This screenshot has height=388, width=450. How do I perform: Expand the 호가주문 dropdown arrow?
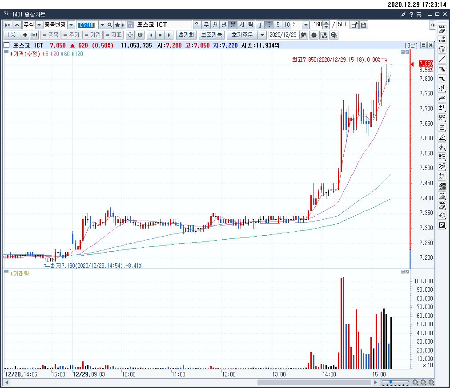click(x=262, y=35)
